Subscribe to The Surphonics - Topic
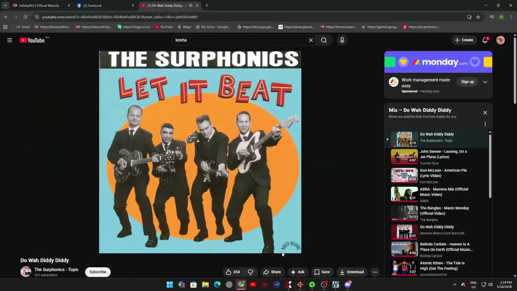517x291 pixels. (x=98, y=272)
